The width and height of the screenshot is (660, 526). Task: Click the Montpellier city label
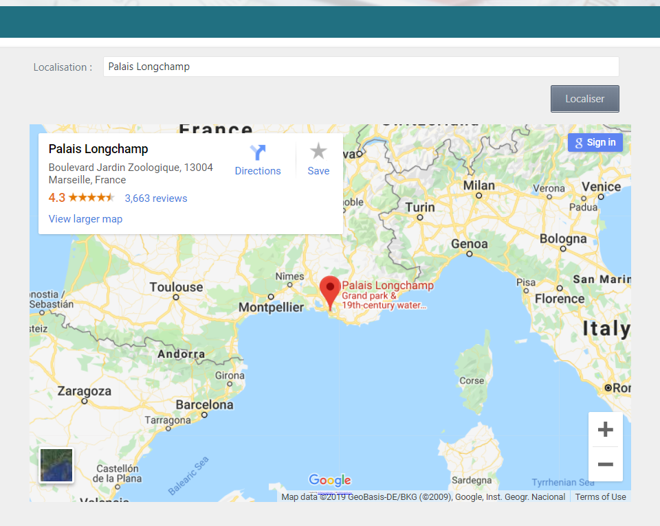point(271,308)
